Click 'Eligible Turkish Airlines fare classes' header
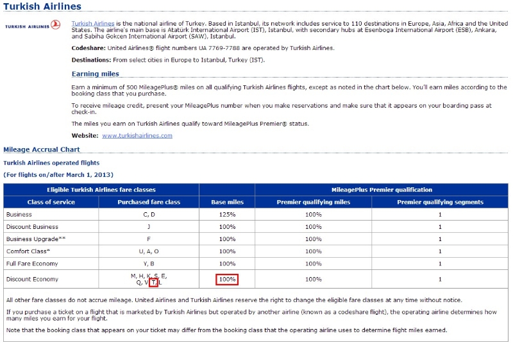 point(101,190)
